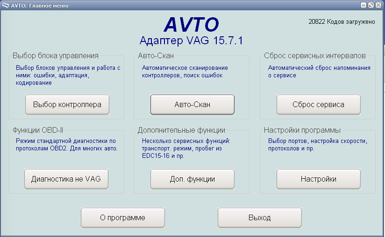Screen dimensions: 385x237
Task: Start Авто-Скан automatic scanning
Action: [x=192, y=105]
